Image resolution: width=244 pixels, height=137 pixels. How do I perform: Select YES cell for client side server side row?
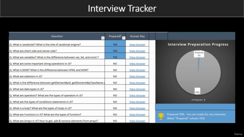[115, 50]
